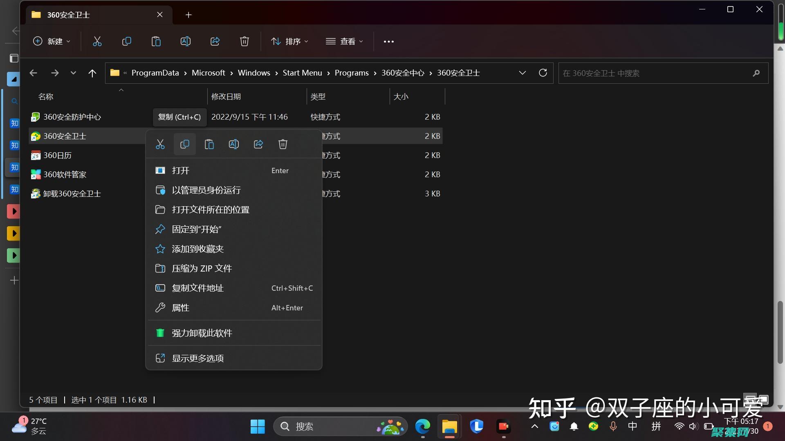Navigate up one folder level
785x441 pixels.
tap(92, 73)
